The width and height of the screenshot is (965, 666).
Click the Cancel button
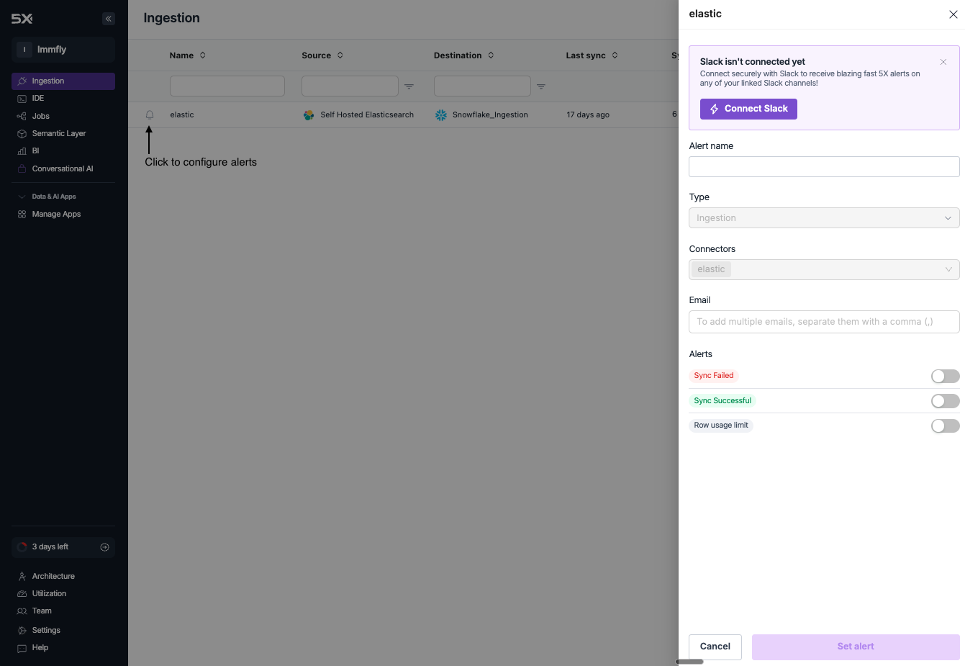click(x=715, y=647)
